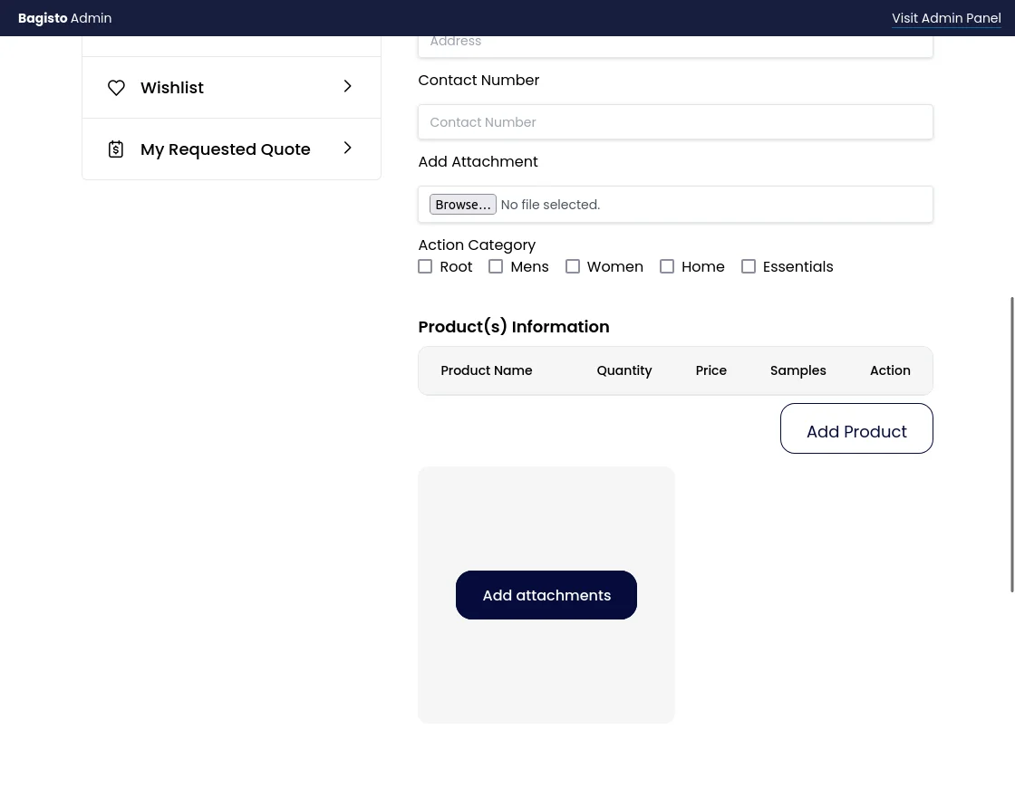Click the My Requested Quote document icon
Viewport: 1015px width, 797px height.
tap(116, 149)
